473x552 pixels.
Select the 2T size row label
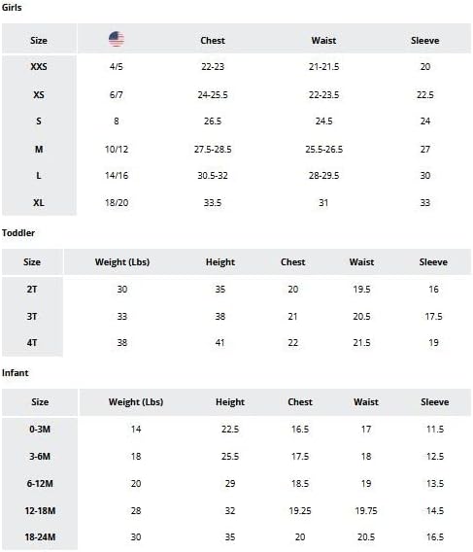pos(32,290)
